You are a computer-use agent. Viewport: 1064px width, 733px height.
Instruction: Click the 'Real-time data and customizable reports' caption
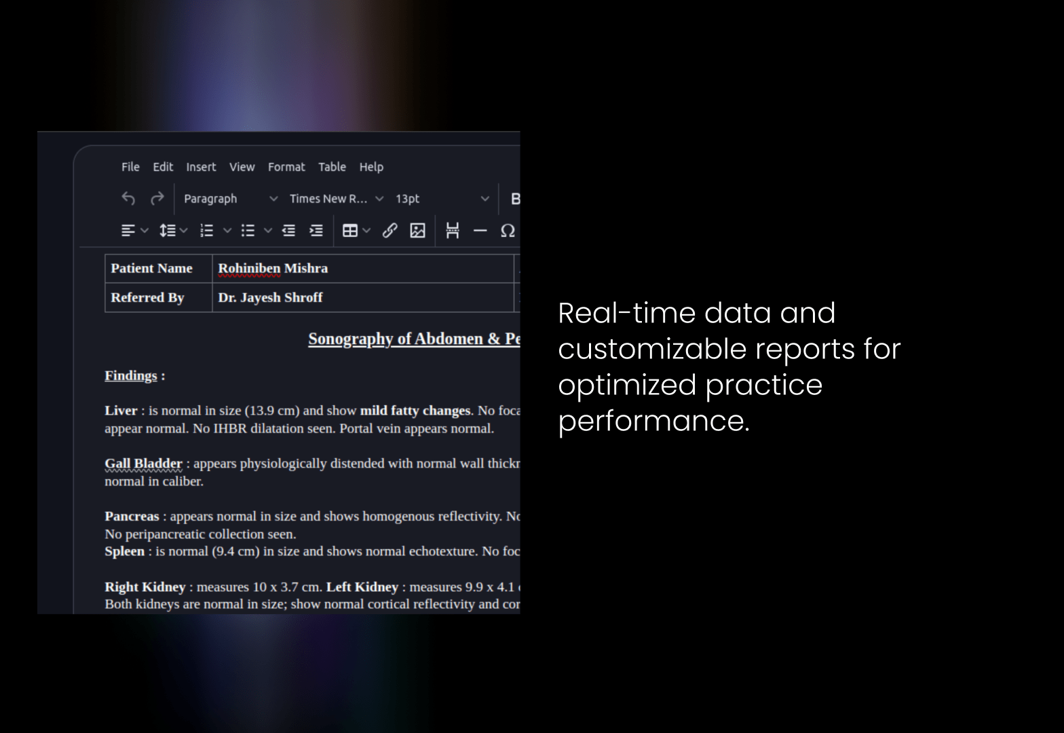pos(729,366)
